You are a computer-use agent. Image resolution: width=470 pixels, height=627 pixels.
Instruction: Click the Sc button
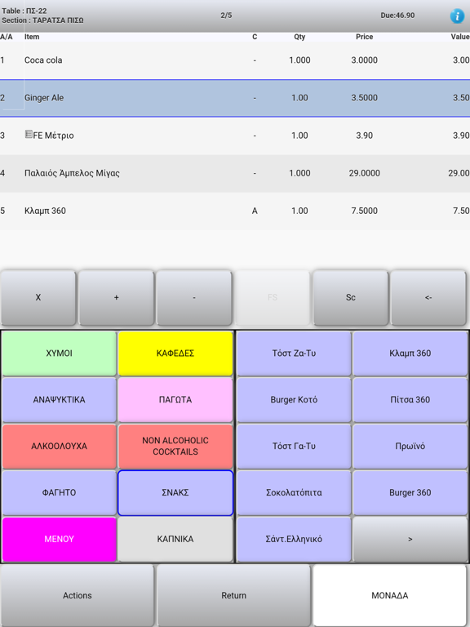click(x=351, y=297)
